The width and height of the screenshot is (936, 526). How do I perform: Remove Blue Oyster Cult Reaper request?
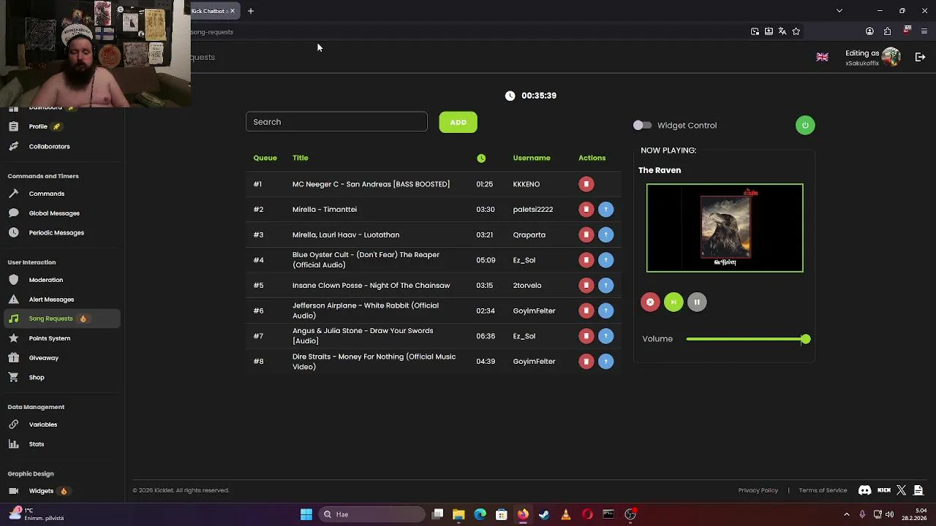click(586, 260)
